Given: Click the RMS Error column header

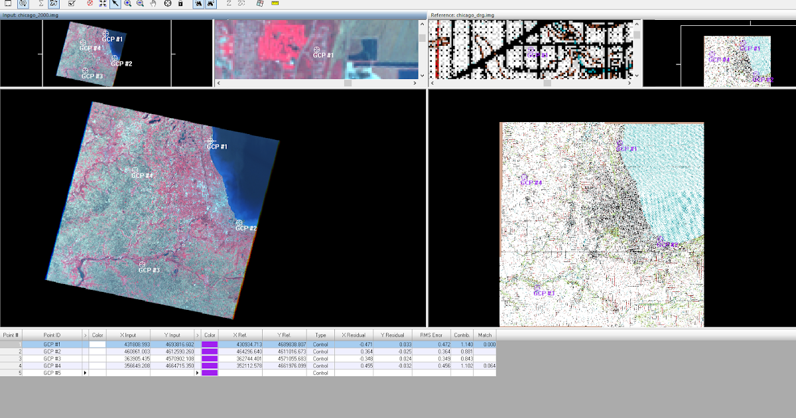Looking at the screenshot, I should coord(432,334).
